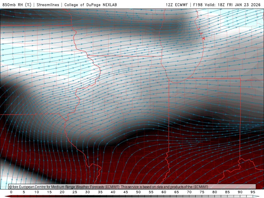Viewport: 264px width, 198px height.
Task: Click the "45" label on the color scale
Action: pyautogui.click(x=126, y=192)
